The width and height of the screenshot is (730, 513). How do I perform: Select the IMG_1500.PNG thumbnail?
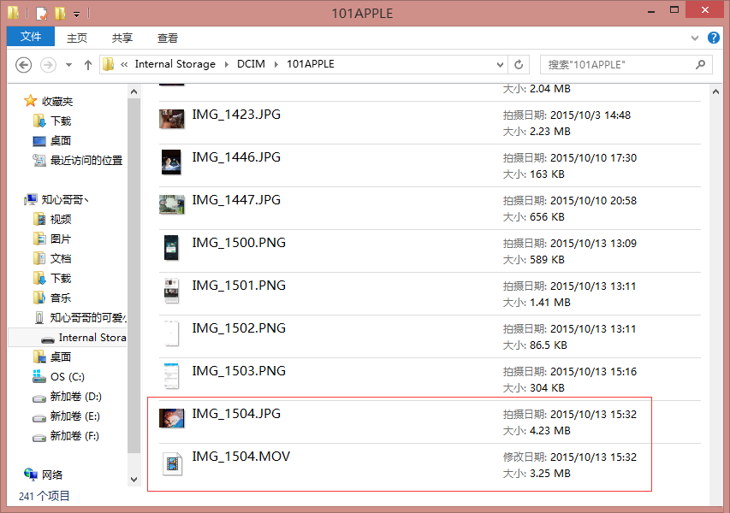point(171,247)
